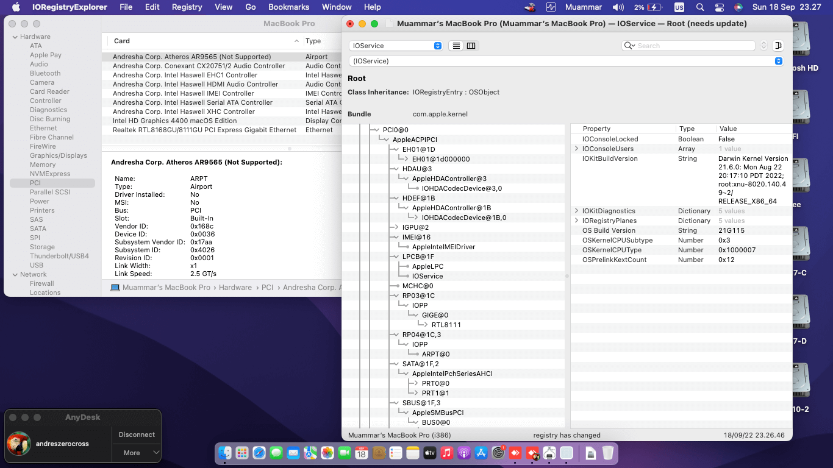
Task: Select the ARPT@0 node in the tree
Action: pyautogui.click(x=435, y=354)
